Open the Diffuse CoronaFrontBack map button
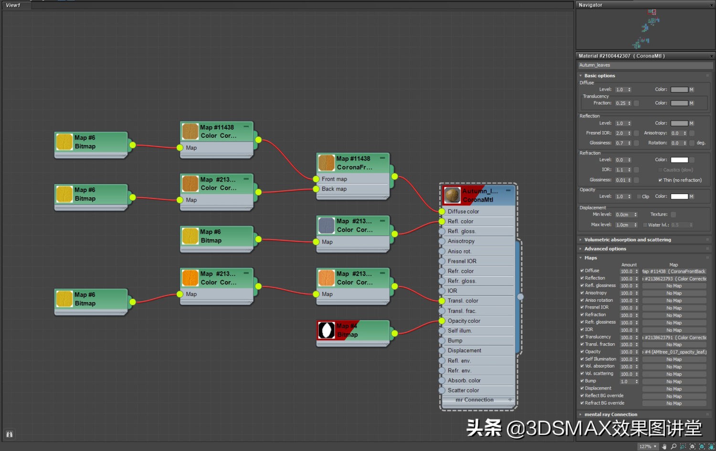 coord(674,271)
